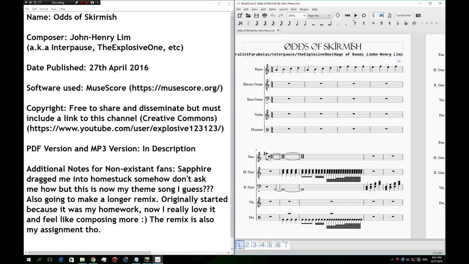This screenshot has height=264, width=469.
Task: Add a tie to the note
Action: coord(354,23)
